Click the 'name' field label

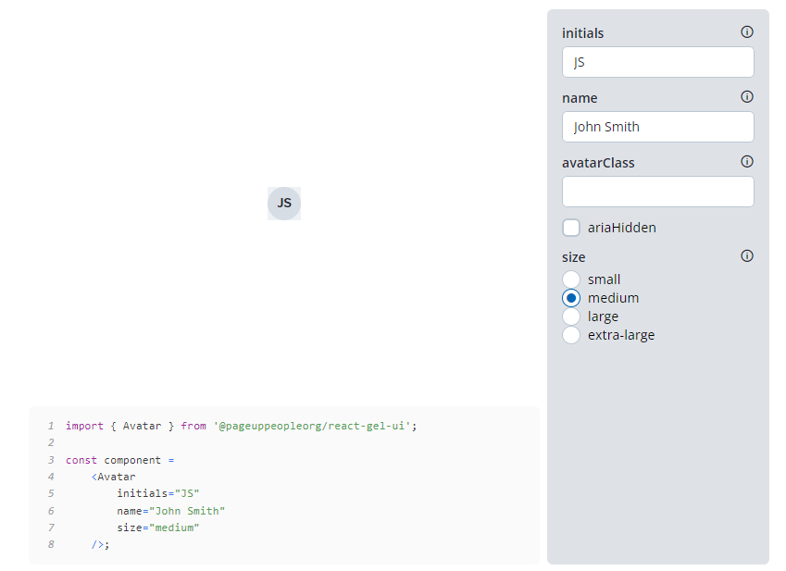tap(580, 98)
